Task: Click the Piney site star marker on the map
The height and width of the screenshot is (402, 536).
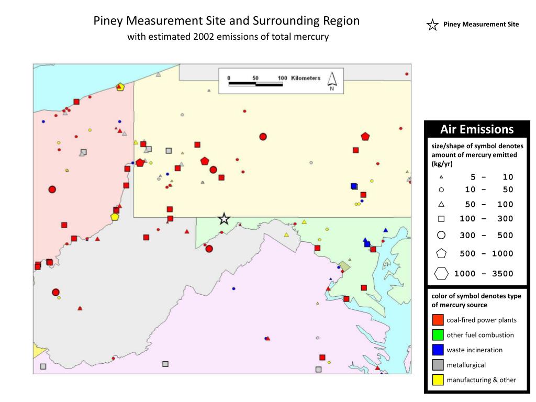Action: [x=224, y=219]
